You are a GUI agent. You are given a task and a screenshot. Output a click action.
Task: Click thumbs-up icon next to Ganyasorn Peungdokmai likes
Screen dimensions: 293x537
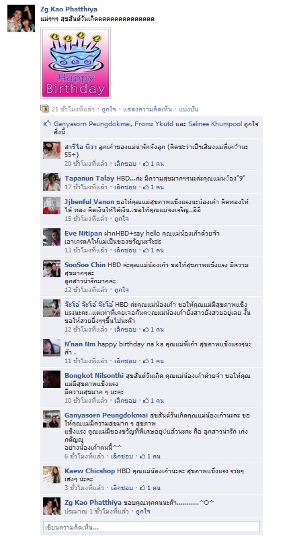(47, 124)
